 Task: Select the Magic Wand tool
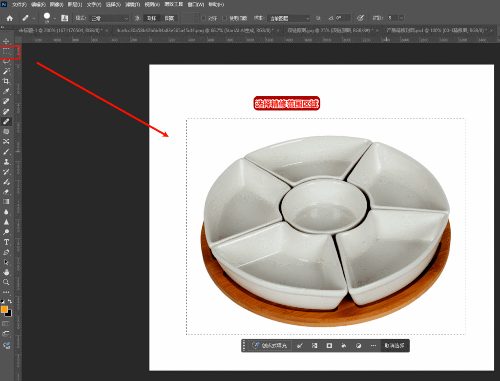(x=6, y=71)
